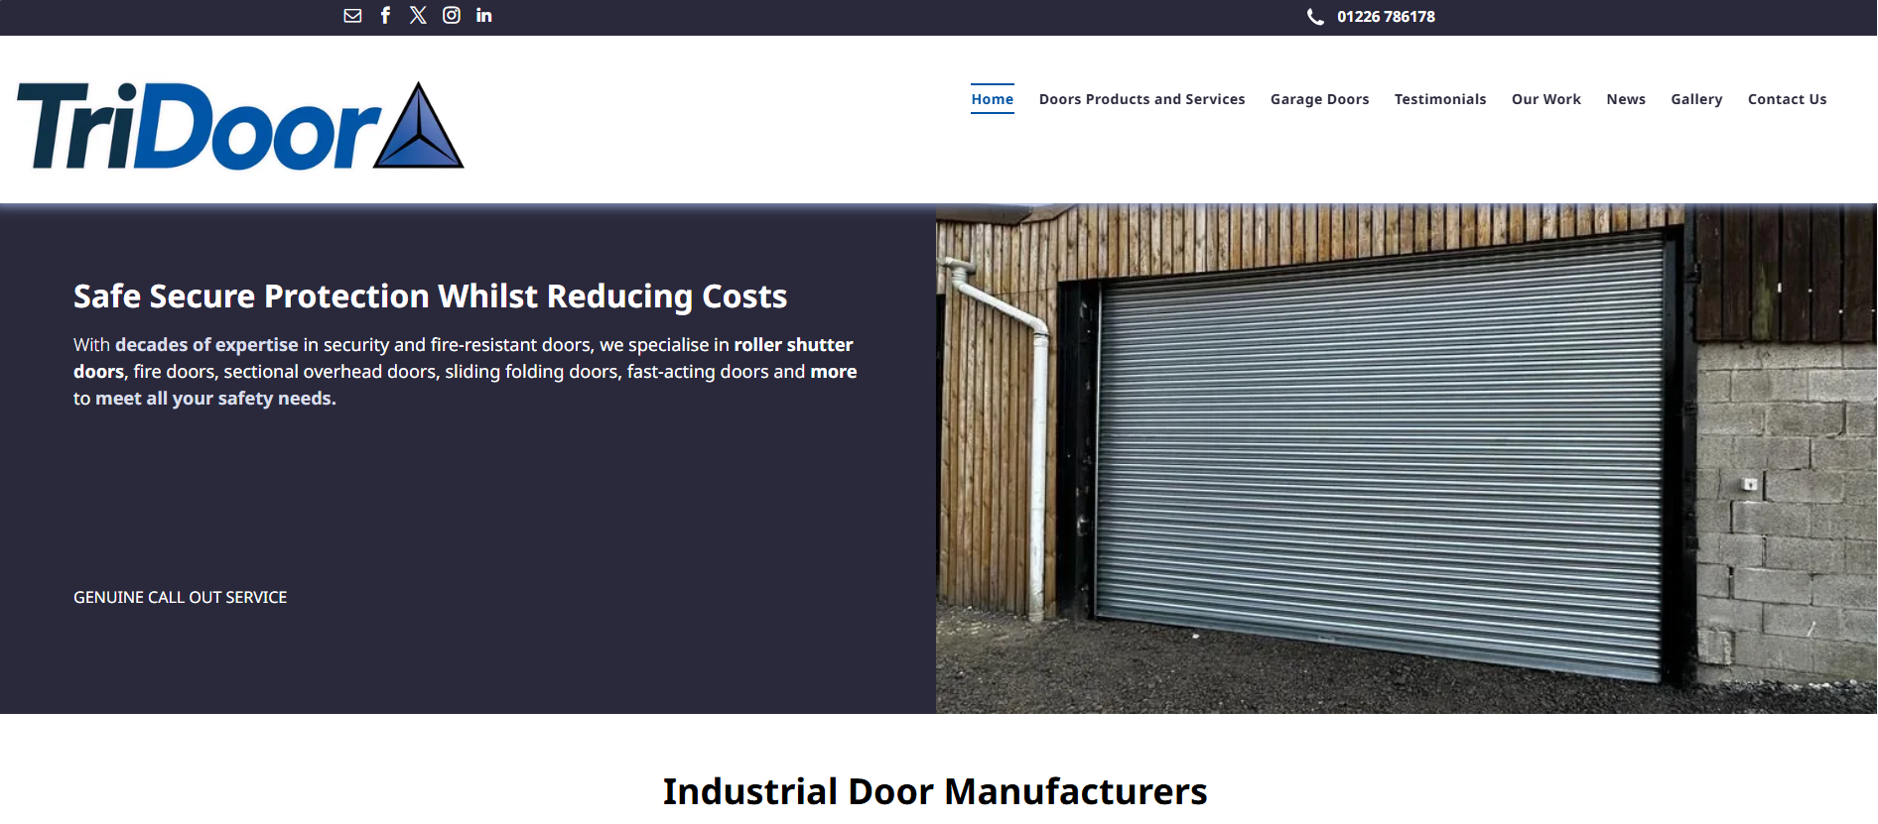This screenshot has height=824, width=1878.
Task: Click the blue triangle logo emblem
Action: coord(419,129)
